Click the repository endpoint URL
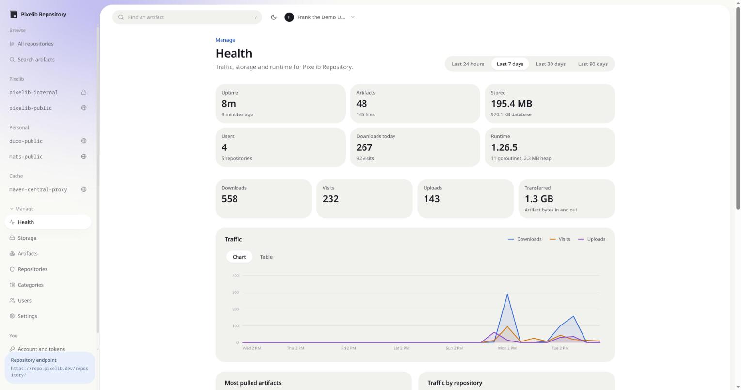741x390 pixels. coord(49,372)
